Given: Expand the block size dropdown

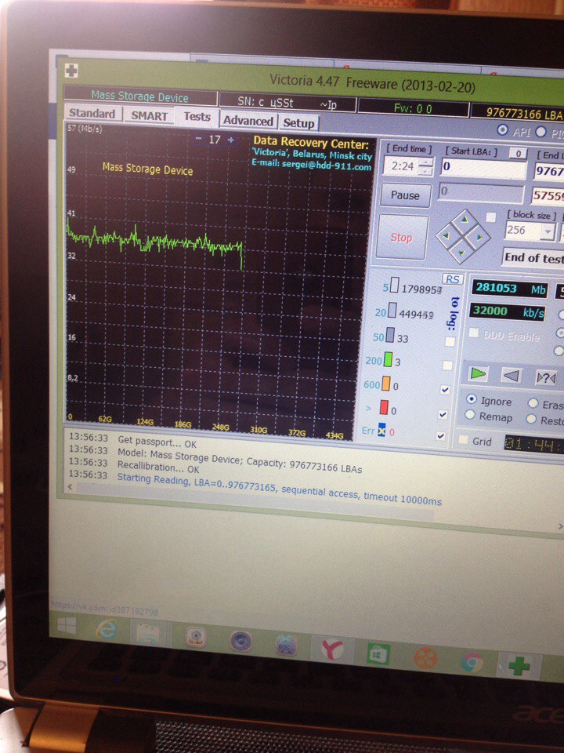Looking at the screenshot, I should coord(546,231).
